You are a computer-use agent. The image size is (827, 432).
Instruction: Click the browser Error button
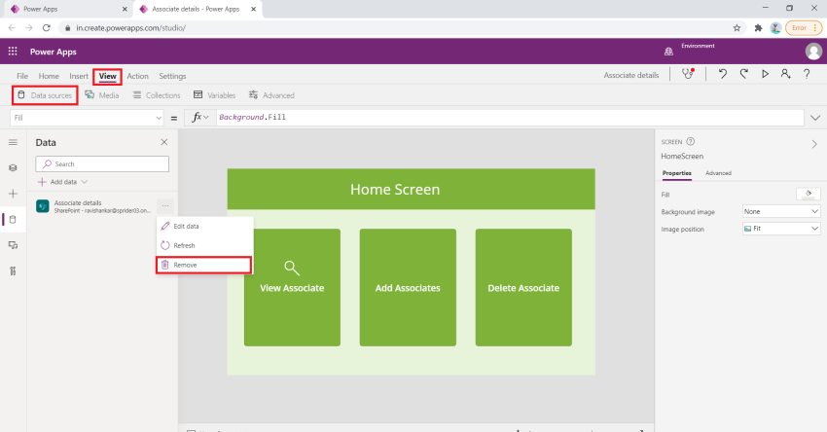point(804,28)
